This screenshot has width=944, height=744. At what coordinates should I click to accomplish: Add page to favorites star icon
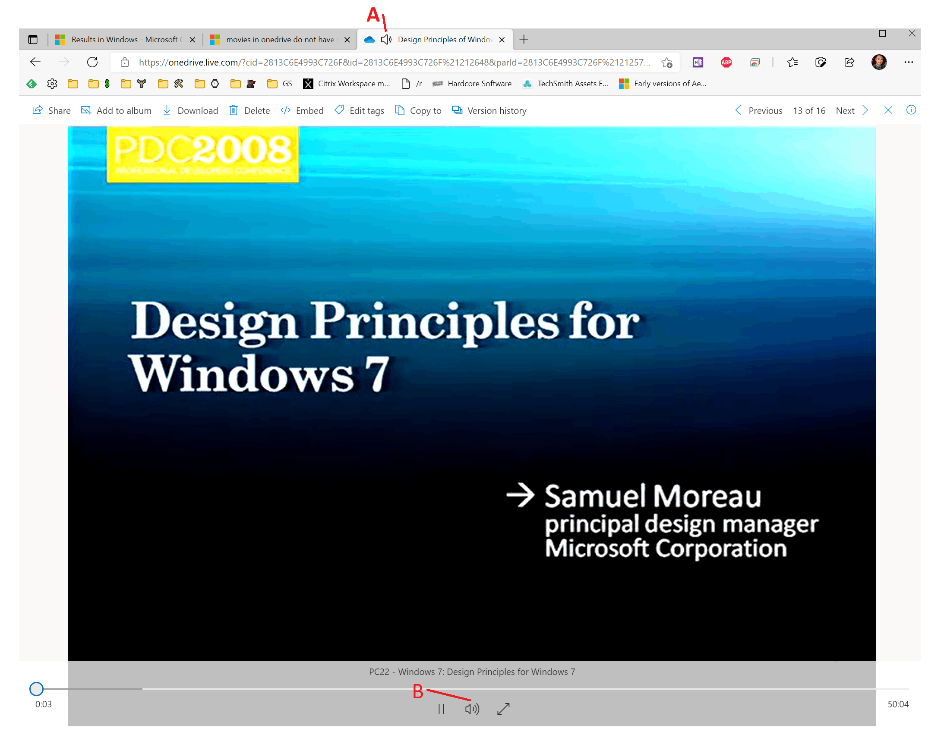[x=666, y=63]
